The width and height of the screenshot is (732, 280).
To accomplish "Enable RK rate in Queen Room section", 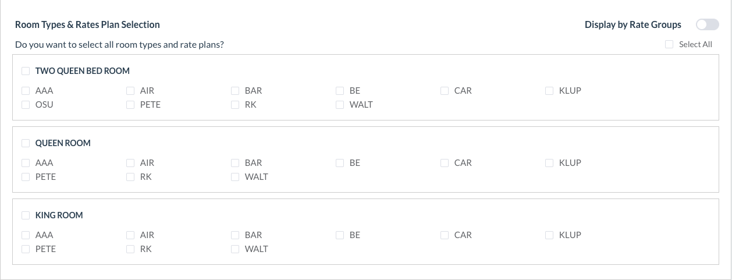I will pyautogui.click(x=130, y=177).
